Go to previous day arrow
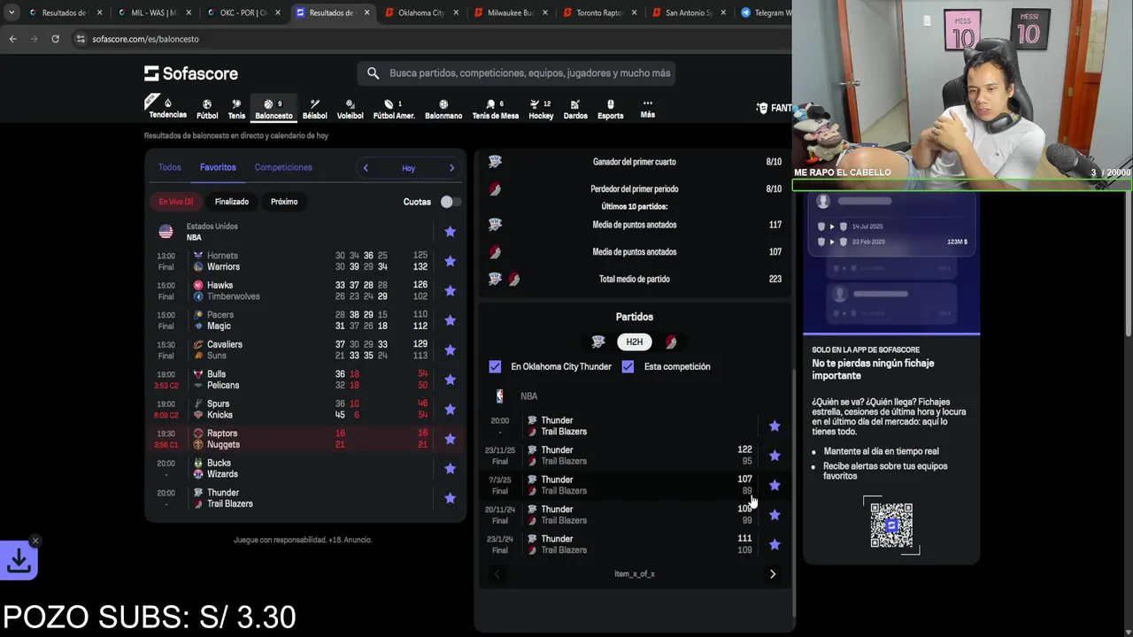Image resolution: width=1133 pixels, height=637 pixels. (x=366, y=168)
